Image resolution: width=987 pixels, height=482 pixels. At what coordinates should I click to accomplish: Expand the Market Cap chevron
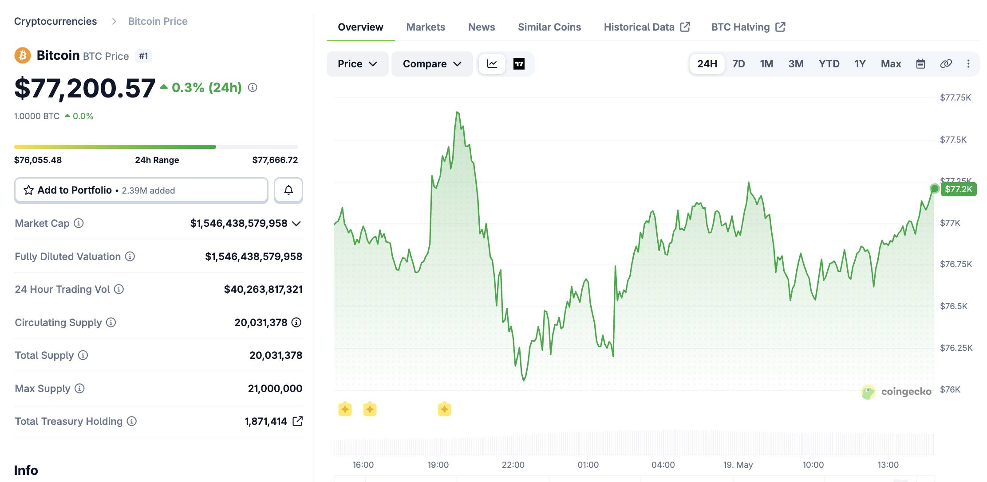click(296, 224)
